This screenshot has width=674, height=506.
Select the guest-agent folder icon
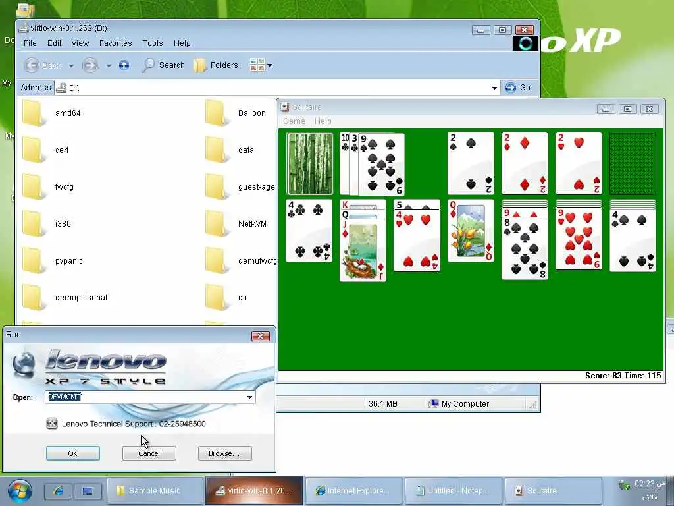pyautogui.click(x=216, y=186)
